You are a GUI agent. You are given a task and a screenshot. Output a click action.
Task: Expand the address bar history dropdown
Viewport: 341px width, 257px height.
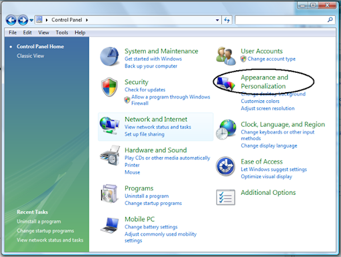[217, 20]
